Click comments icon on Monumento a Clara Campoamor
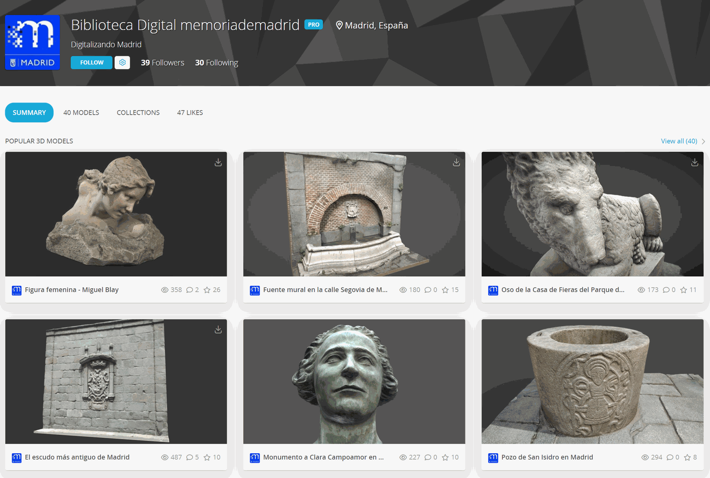 point(428,457)
